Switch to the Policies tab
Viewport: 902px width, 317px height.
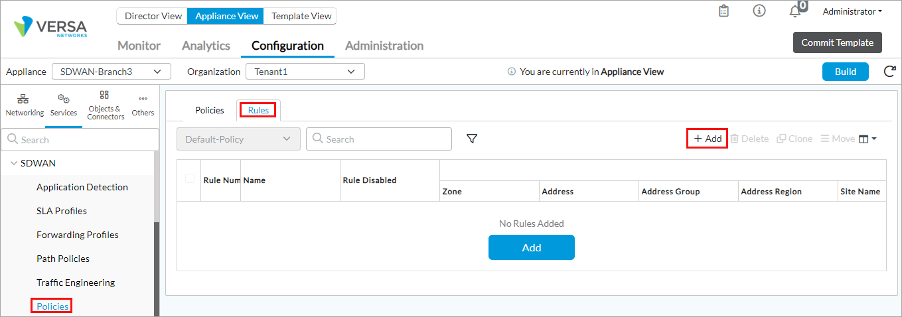pos(210,110)
